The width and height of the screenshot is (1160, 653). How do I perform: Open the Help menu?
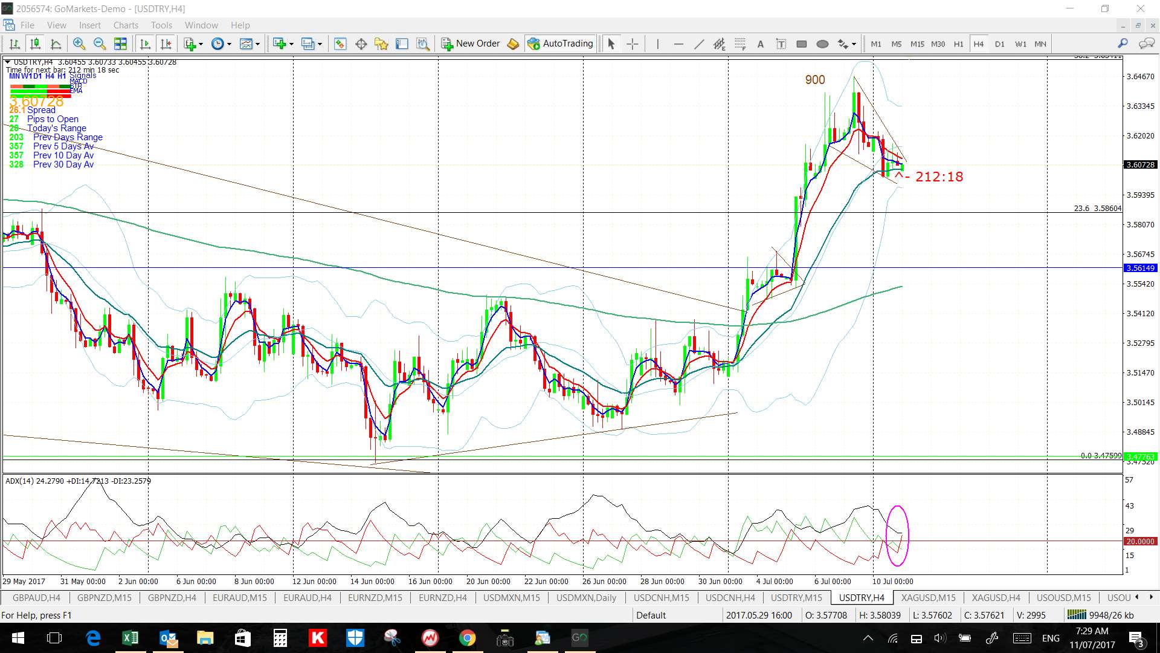240,25
